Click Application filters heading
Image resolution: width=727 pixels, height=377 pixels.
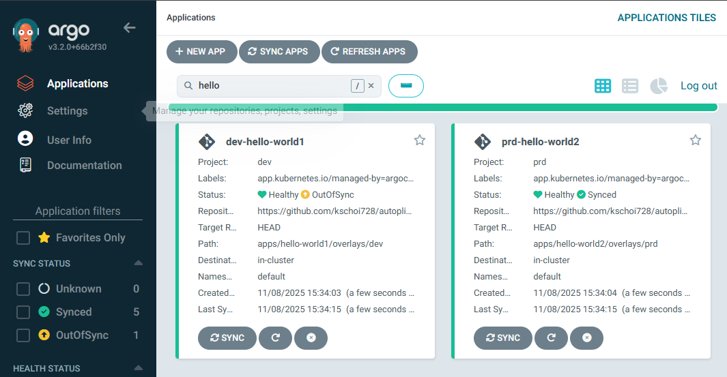(78, 211)
